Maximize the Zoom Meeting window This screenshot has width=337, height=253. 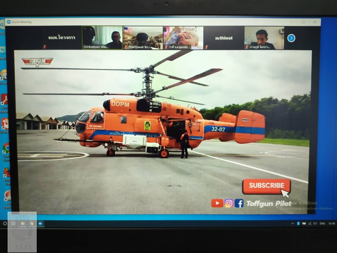point(303,22)
